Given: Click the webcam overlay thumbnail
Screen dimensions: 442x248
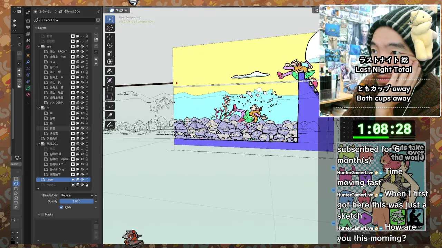Looking at the screenshot, I should (x=380, y=61).
